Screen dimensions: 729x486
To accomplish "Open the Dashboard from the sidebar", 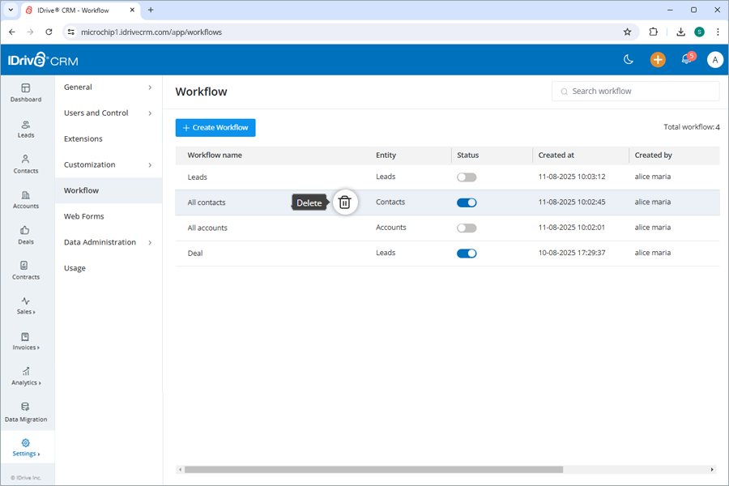I will point(26,93).
